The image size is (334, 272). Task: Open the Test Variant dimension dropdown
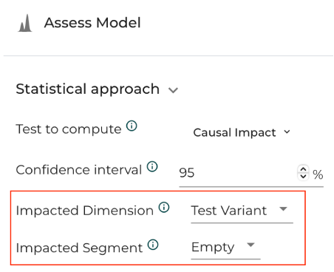click(242, 211)
